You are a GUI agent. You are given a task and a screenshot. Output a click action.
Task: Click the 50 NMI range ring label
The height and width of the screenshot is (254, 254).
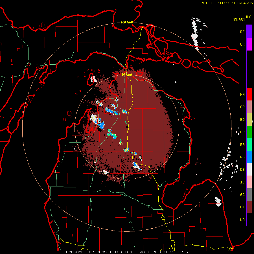127,75
